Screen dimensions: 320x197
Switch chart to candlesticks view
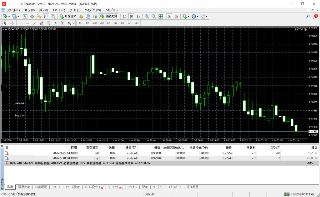pos(132,17)
